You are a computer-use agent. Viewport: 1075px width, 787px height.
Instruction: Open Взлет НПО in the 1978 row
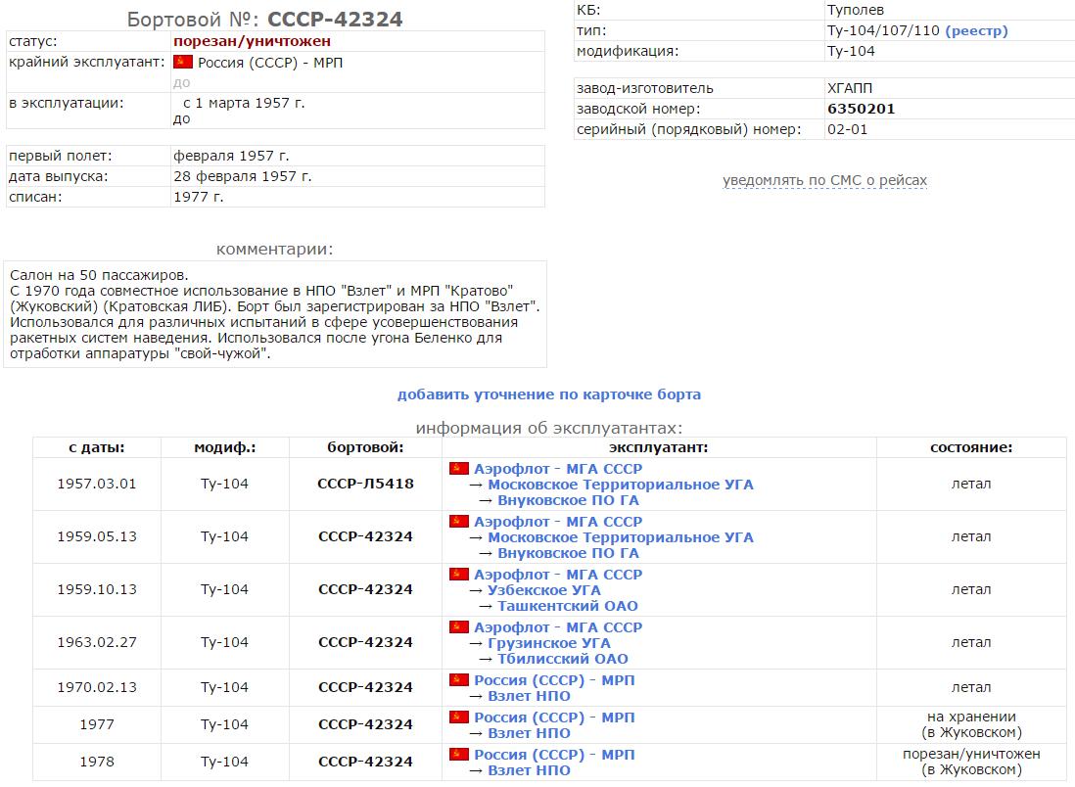tap(529, 770)
